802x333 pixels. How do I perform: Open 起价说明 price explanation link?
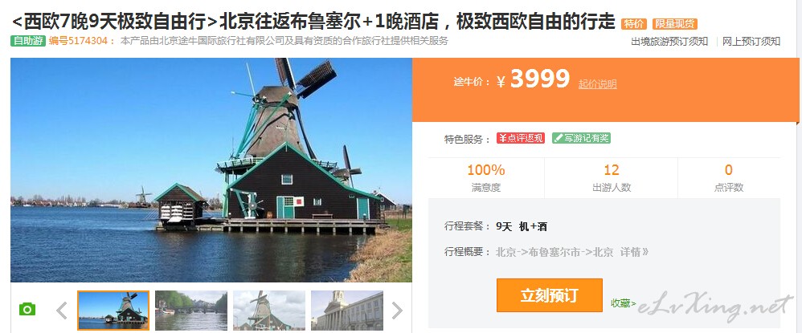tap(597, 84)
